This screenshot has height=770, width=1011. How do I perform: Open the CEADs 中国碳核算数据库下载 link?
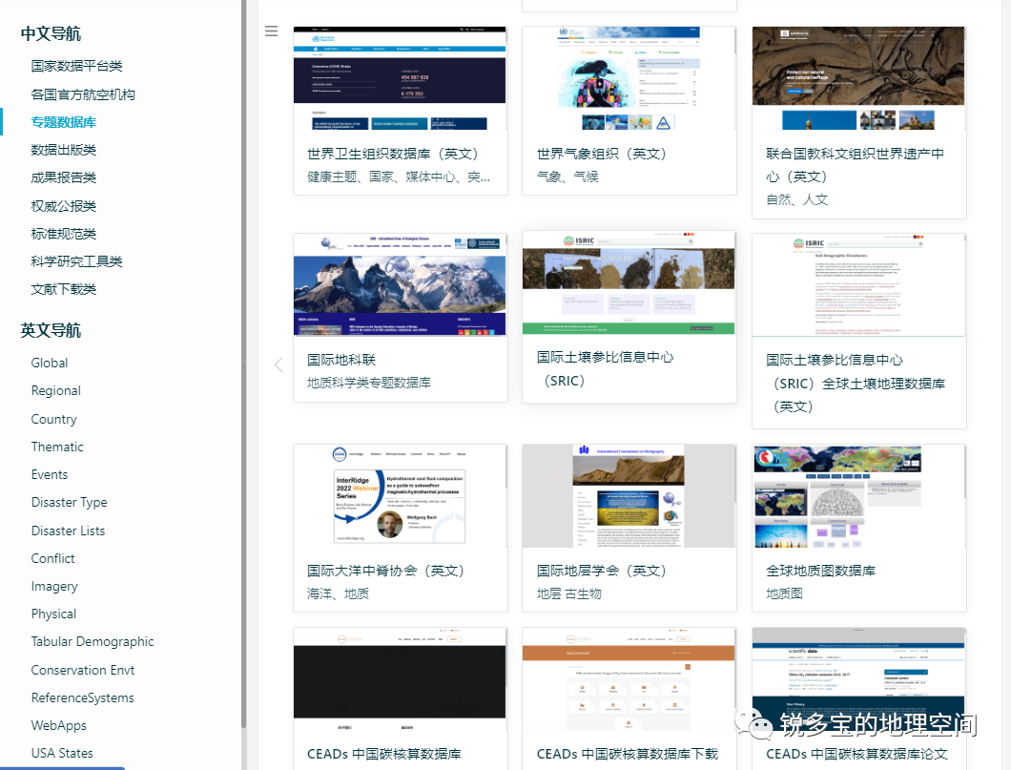629,753
